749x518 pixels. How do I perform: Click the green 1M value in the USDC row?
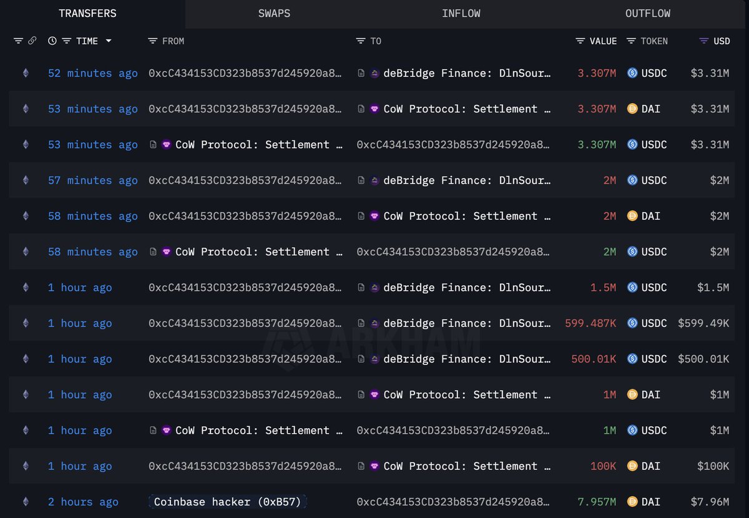tap(610, 431)
